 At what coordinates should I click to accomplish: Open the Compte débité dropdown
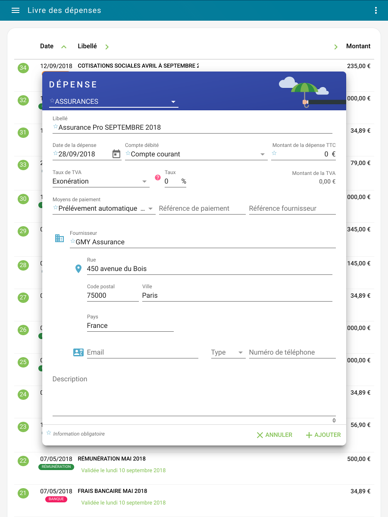point(263,154)
